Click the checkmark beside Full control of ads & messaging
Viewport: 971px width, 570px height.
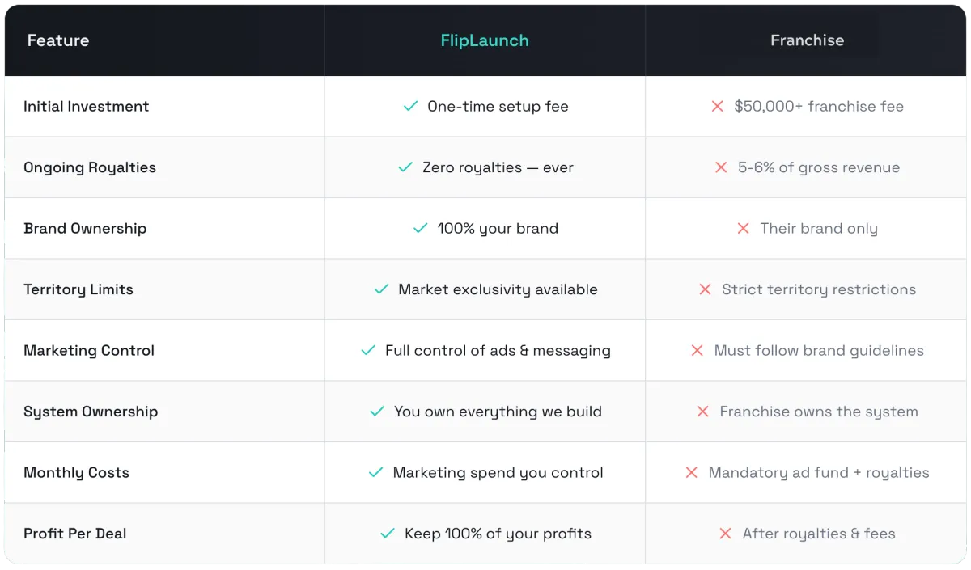pyautogui.click(x=368, y=350)
